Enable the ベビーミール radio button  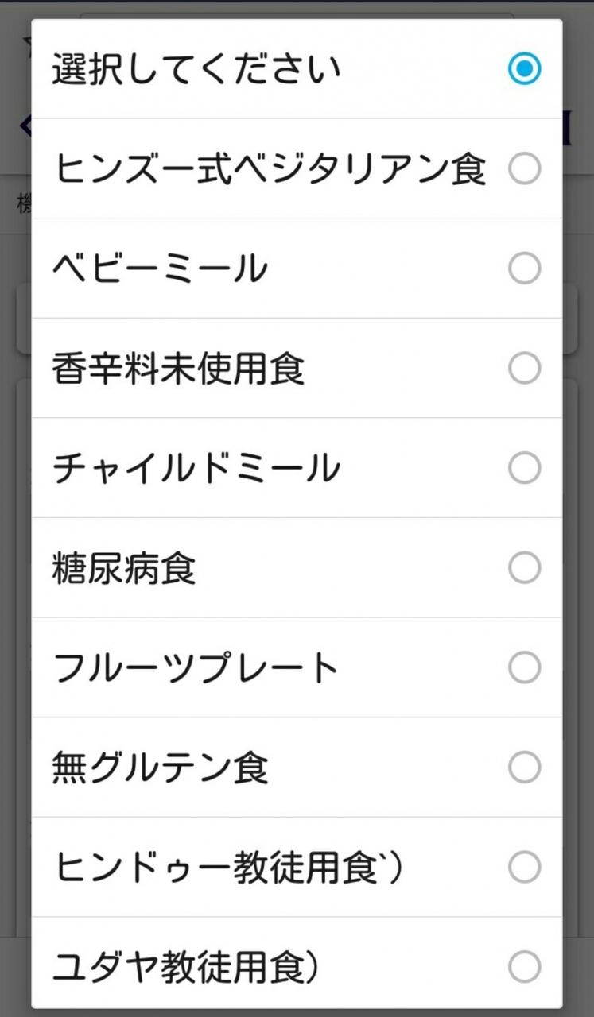pos(524,269)
